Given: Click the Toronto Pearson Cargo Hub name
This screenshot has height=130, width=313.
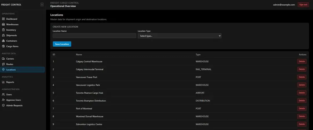Looking at the screenshot, I should tap(90, 93).
